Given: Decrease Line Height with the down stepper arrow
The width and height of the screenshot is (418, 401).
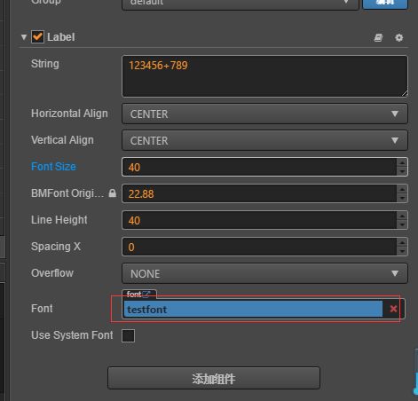Looking at the screenshot, I should click(402, 224).
